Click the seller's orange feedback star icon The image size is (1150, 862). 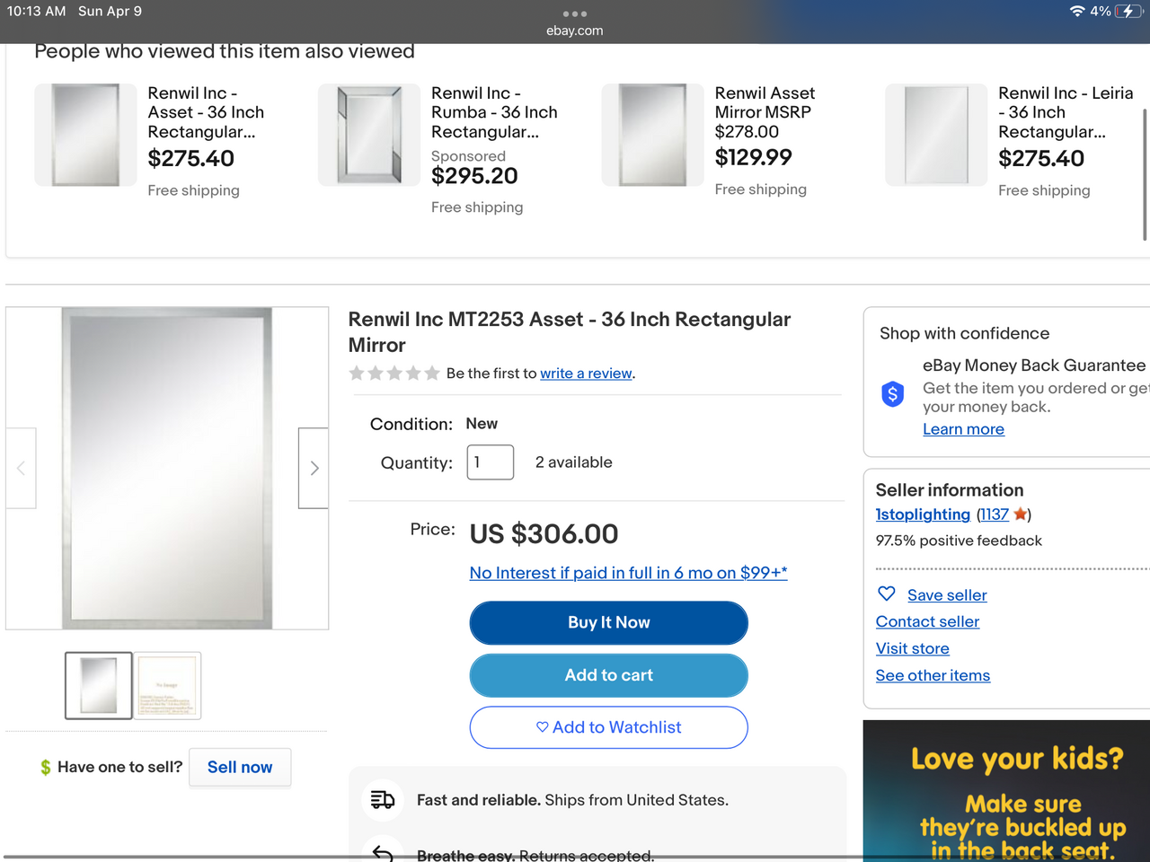click(x=1020, y=515)
